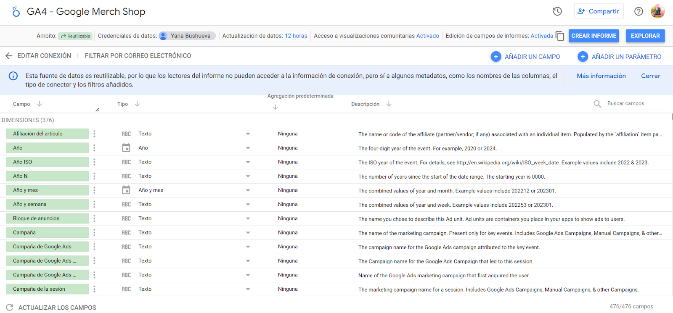Open the help question mark icon

click(x=639, y=11)
